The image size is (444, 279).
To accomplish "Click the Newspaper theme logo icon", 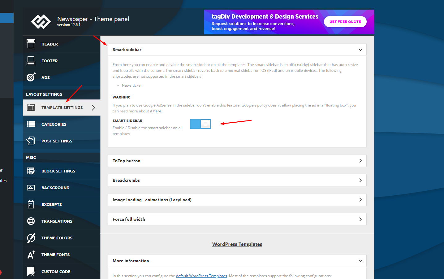I will coord(41,22).
